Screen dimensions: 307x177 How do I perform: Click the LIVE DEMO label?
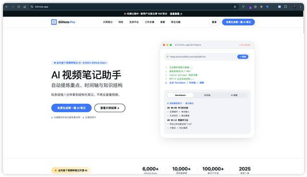point(245,45)
